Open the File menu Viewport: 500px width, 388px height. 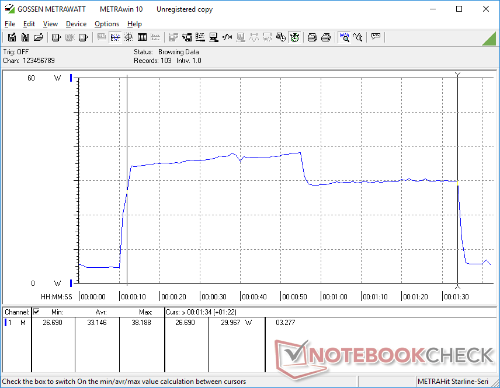pos(10,24)
